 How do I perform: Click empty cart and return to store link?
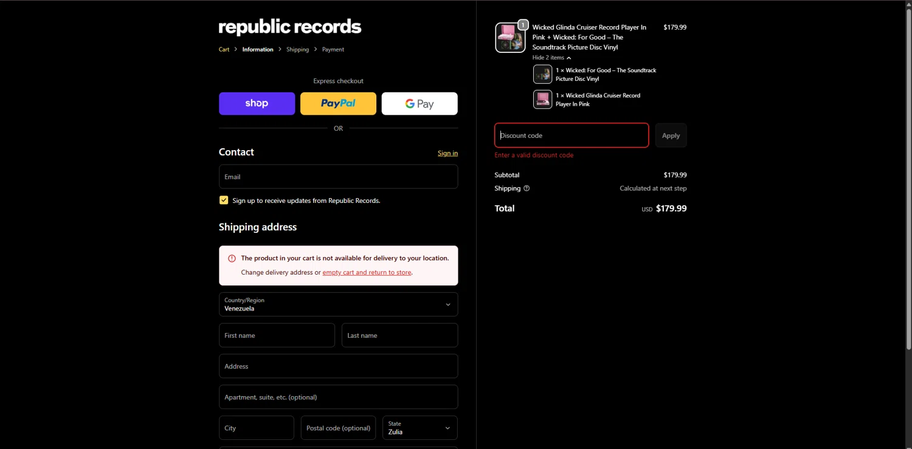coord(367,272)
